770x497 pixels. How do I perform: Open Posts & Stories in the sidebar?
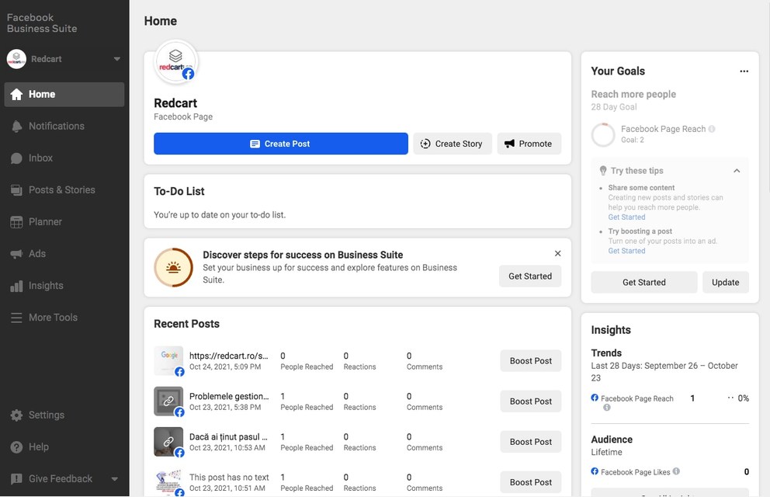point(62,190)
